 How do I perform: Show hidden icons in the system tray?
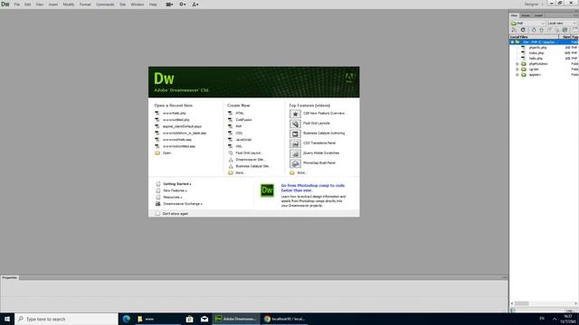pos(555,319)
